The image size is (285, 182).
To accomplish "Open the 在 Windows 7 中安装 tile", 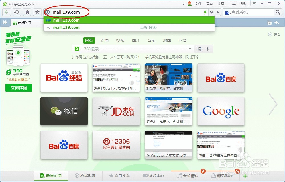I will [x=169, y=145].
